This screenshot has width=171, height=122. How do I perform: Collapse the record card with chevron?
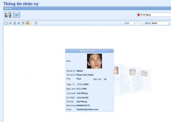(x=111, y=51)
